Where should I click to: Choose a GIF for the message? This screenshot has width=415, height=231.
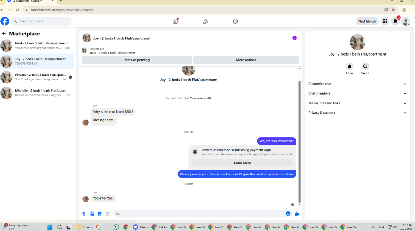click(107, 214)
